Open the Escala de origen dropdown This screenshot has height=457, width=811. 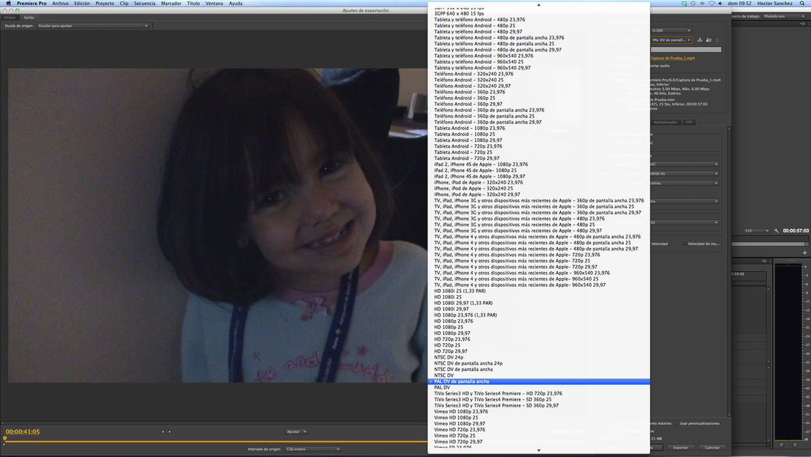93,26
